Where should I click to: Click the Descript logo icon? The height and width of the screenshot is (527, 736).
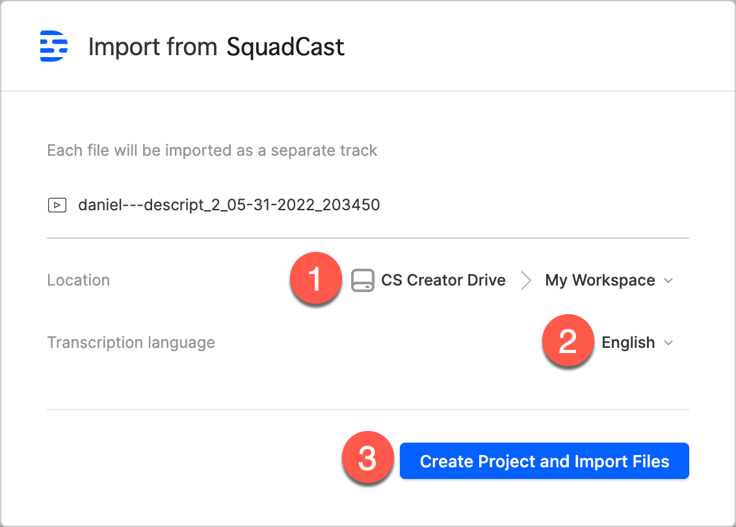click(x=54, y=47)
